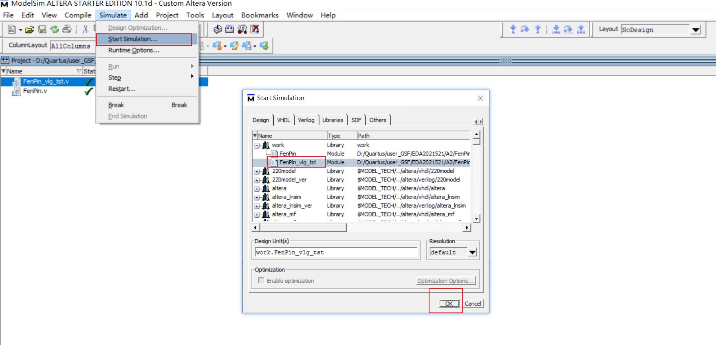This screenshot has width=716, height=345.
Task: Click the Print toolbar icon
Action: pyautogui.click(x=67, y=29)
